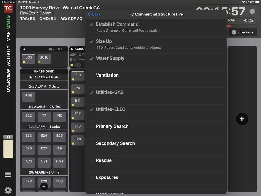
Task: Open the settings gear icon
Action: pos(8,190)
